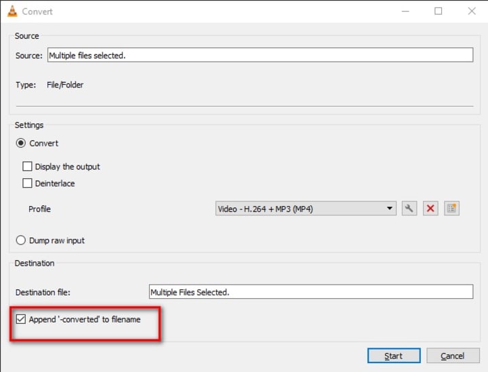Click the Cancel button
The width and height of the screenshot is (488, 372).
click(453, 356)
